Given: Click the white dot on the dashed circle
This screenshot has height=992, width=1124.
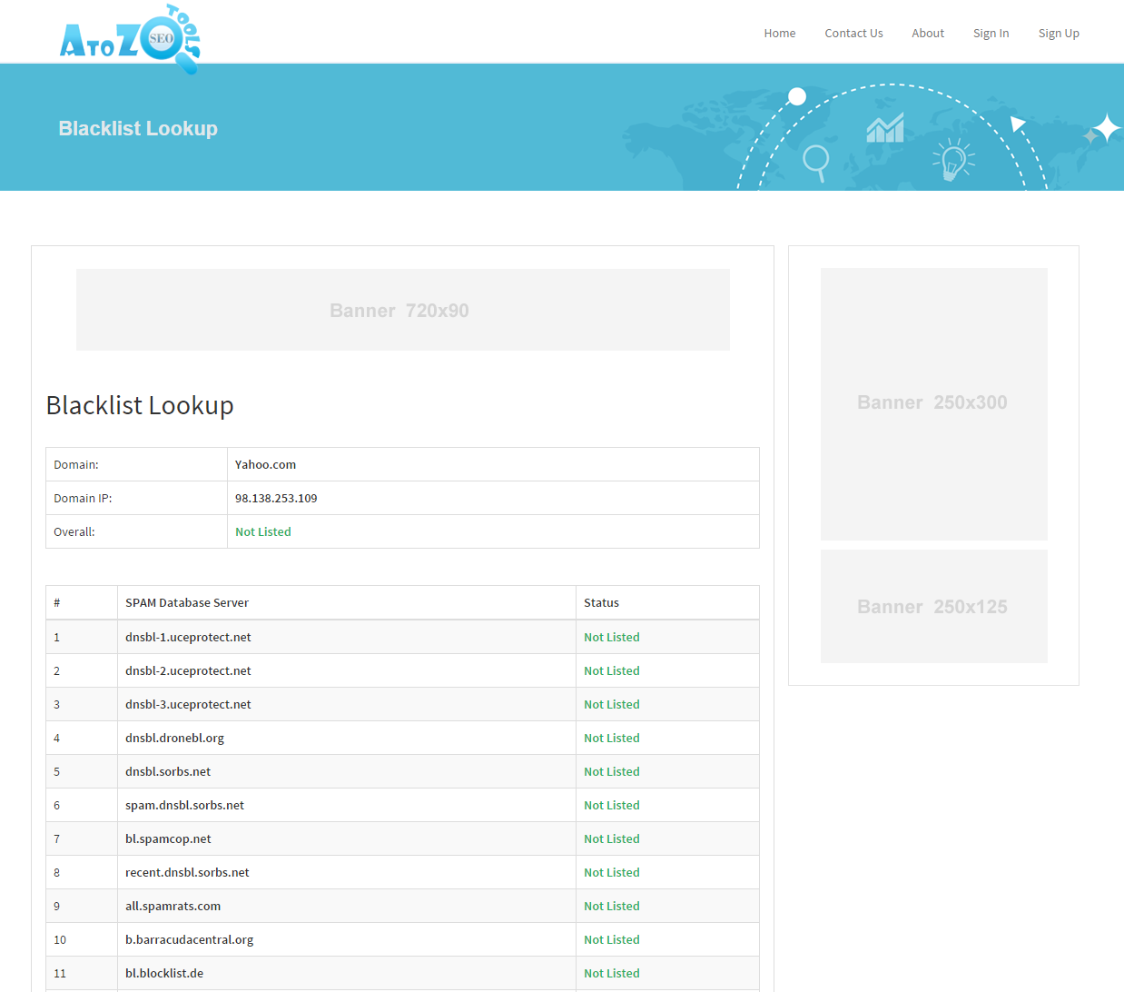Looking at the screenshot, I should [796, 96].
